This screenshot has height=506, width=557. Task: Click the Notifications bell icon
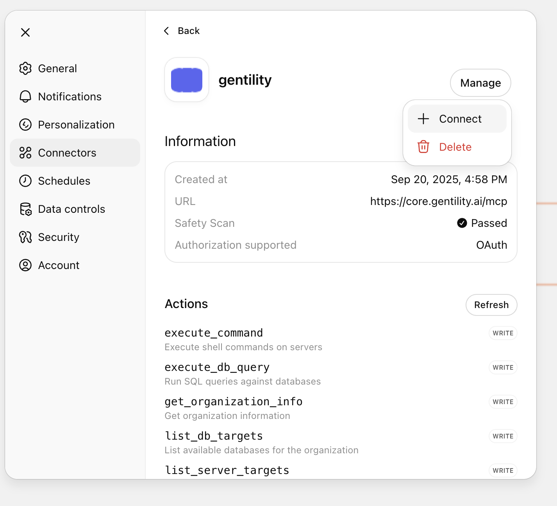pyautogui.click(x=25, y=96)
